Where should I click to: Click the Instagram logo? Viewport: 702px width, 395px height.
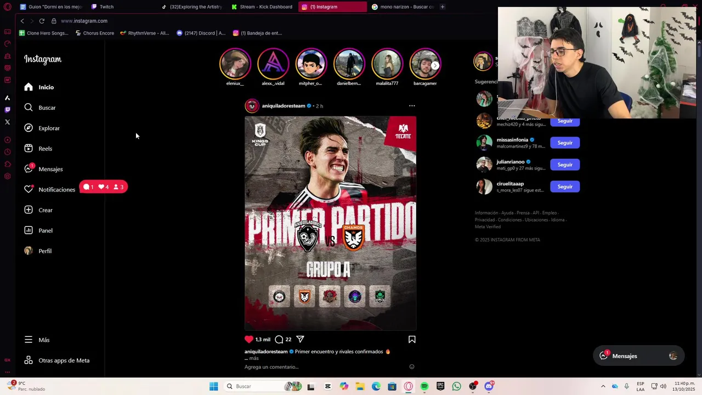tap(43, 59)
